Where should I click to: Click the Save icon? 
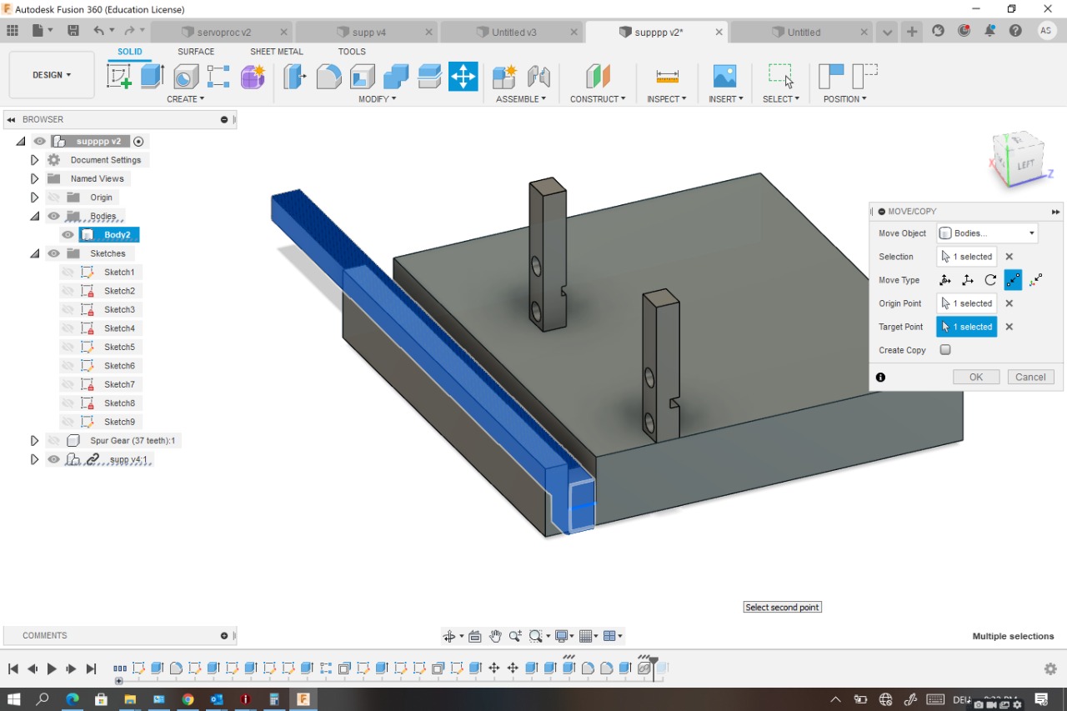(73, 31)
